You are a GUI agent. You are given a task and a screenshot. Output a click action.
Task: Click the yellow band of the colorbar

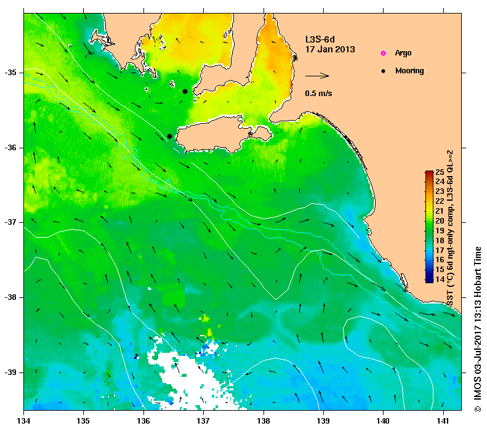point(429,206)
